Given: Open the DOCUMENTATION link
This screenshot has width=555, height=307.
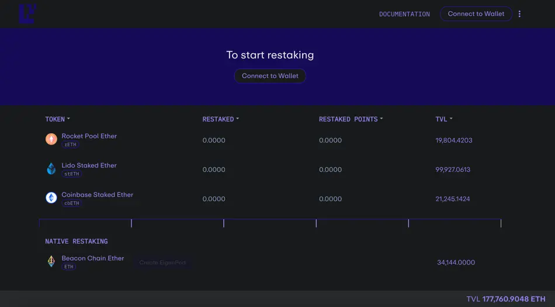Looking at the screenshot, I should 404,14.
